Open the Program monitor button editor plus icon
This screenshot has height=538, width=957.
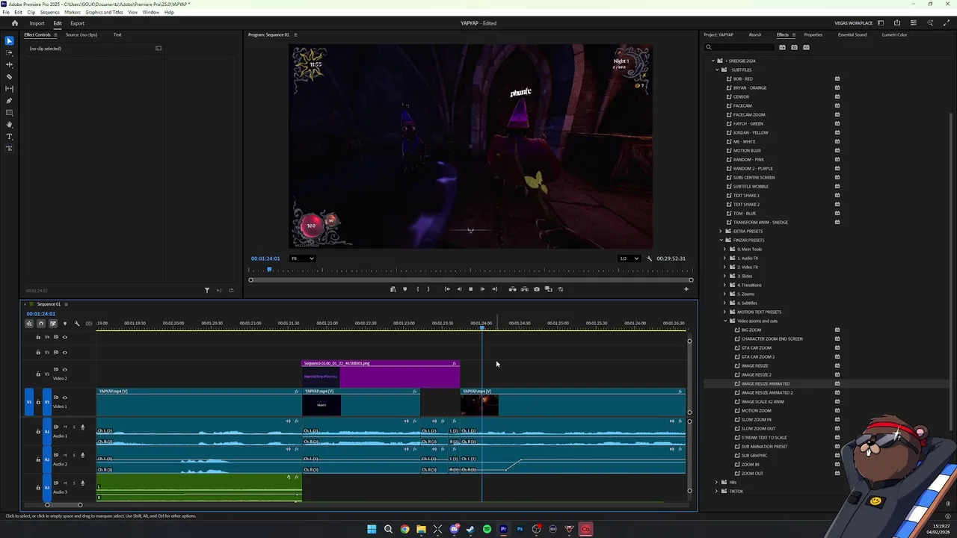click(686, 289)
